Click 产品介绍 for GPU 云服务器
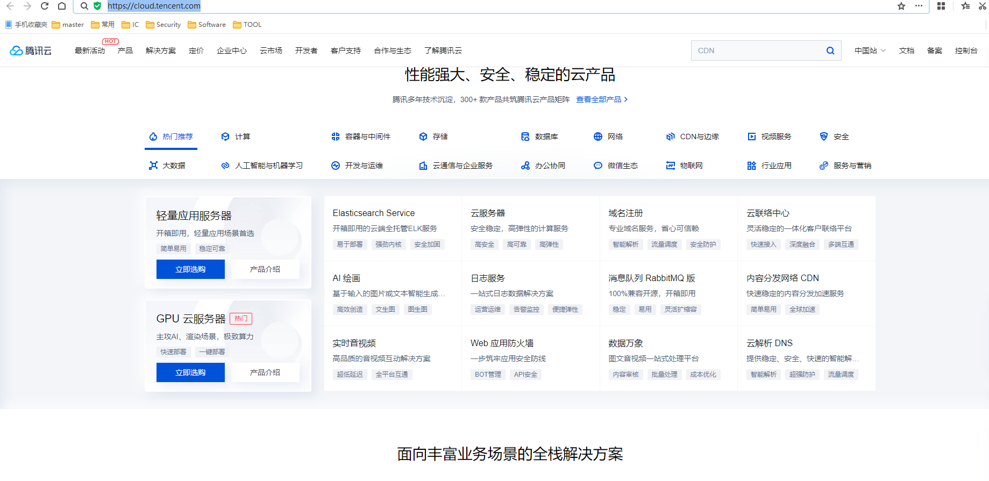 coord(265,372)
